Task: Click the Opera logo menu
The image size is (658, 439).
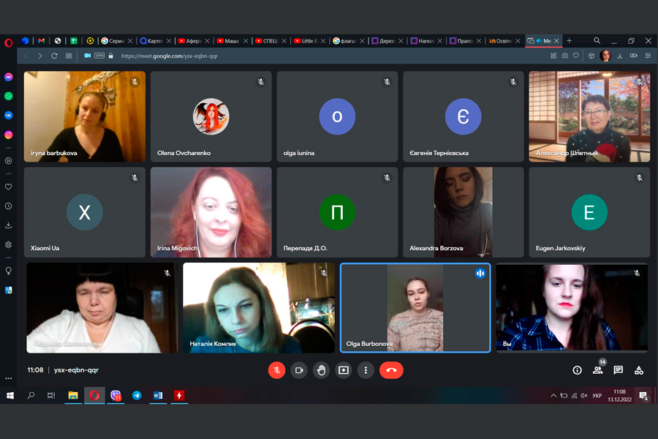Action: click(x=8, y=42)
